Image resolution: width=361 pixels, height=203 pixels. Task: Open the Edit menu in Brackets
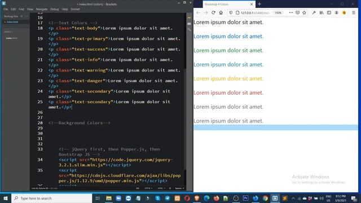[x=14, y=9]
